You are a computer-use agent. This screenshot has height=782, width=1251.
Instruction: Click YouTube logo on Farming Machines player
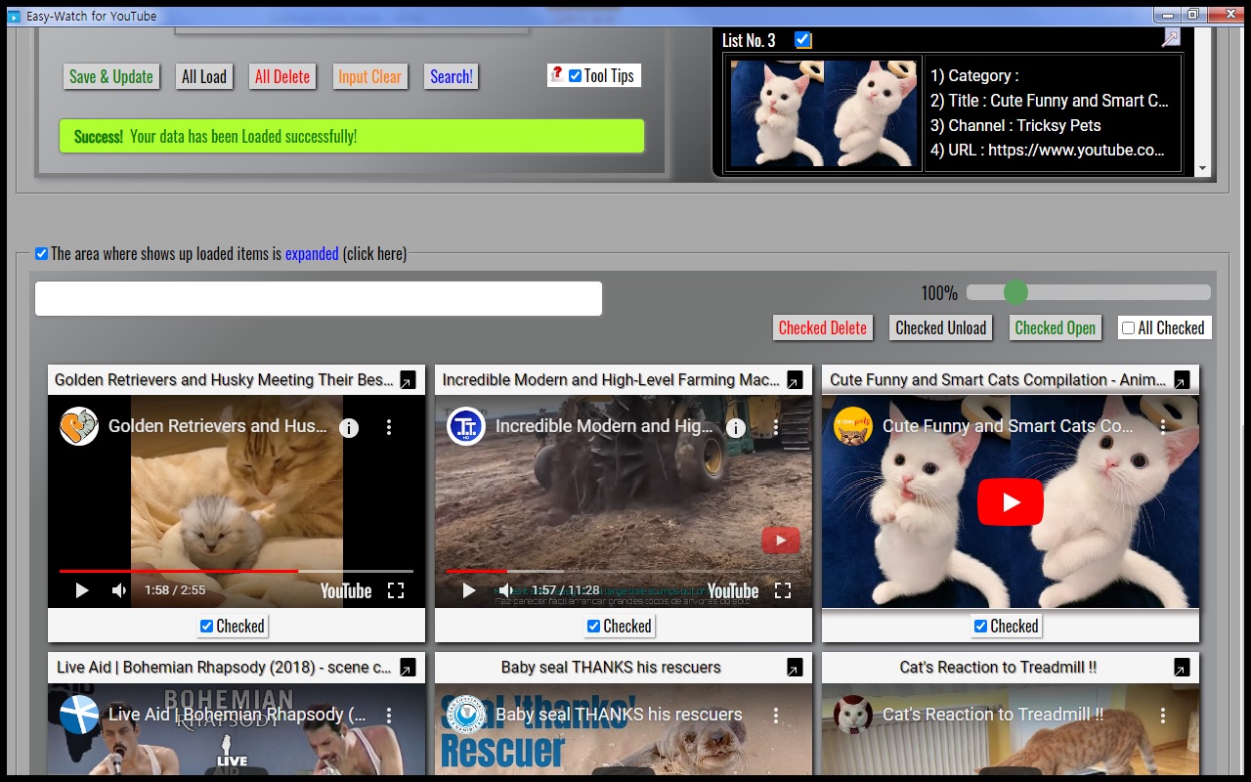tap(733, 590)
